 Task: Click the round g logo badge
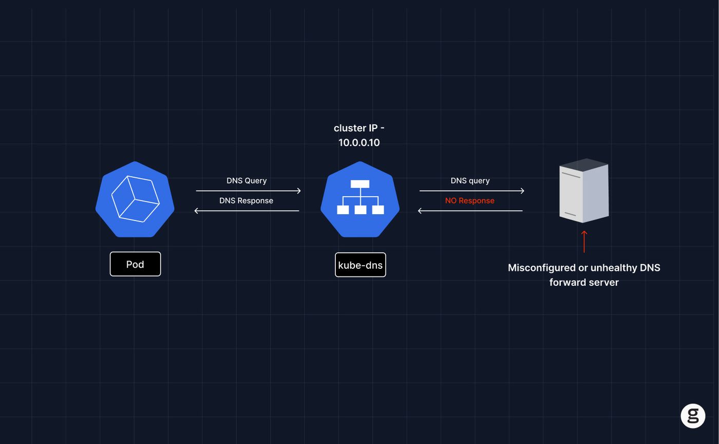pos(693,415)
